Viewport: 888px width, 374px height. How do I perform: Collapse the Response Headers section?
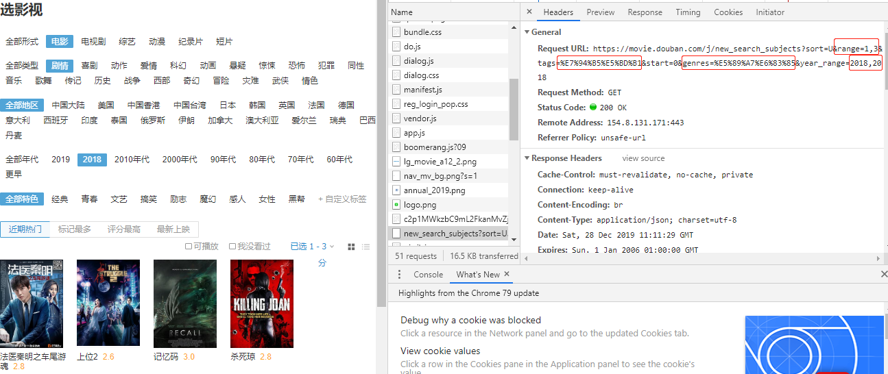(527, 158)
